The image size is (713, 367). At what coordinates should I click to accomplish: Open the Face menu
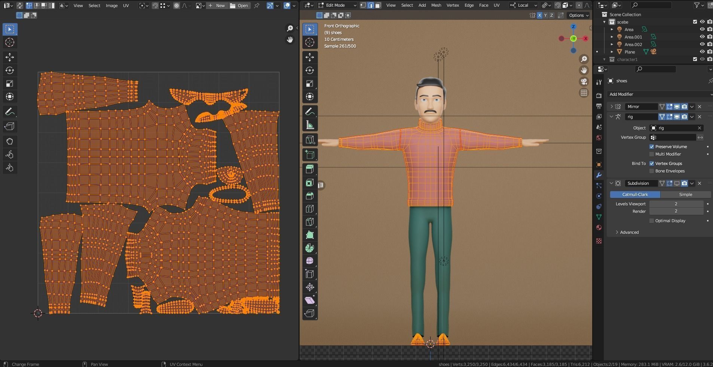click(483, 5)
